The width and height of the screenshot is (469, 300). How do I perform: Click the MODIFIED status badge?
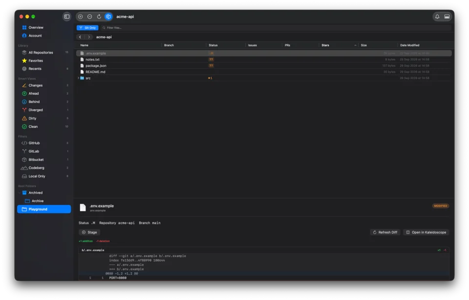click(x=440, y=206)
